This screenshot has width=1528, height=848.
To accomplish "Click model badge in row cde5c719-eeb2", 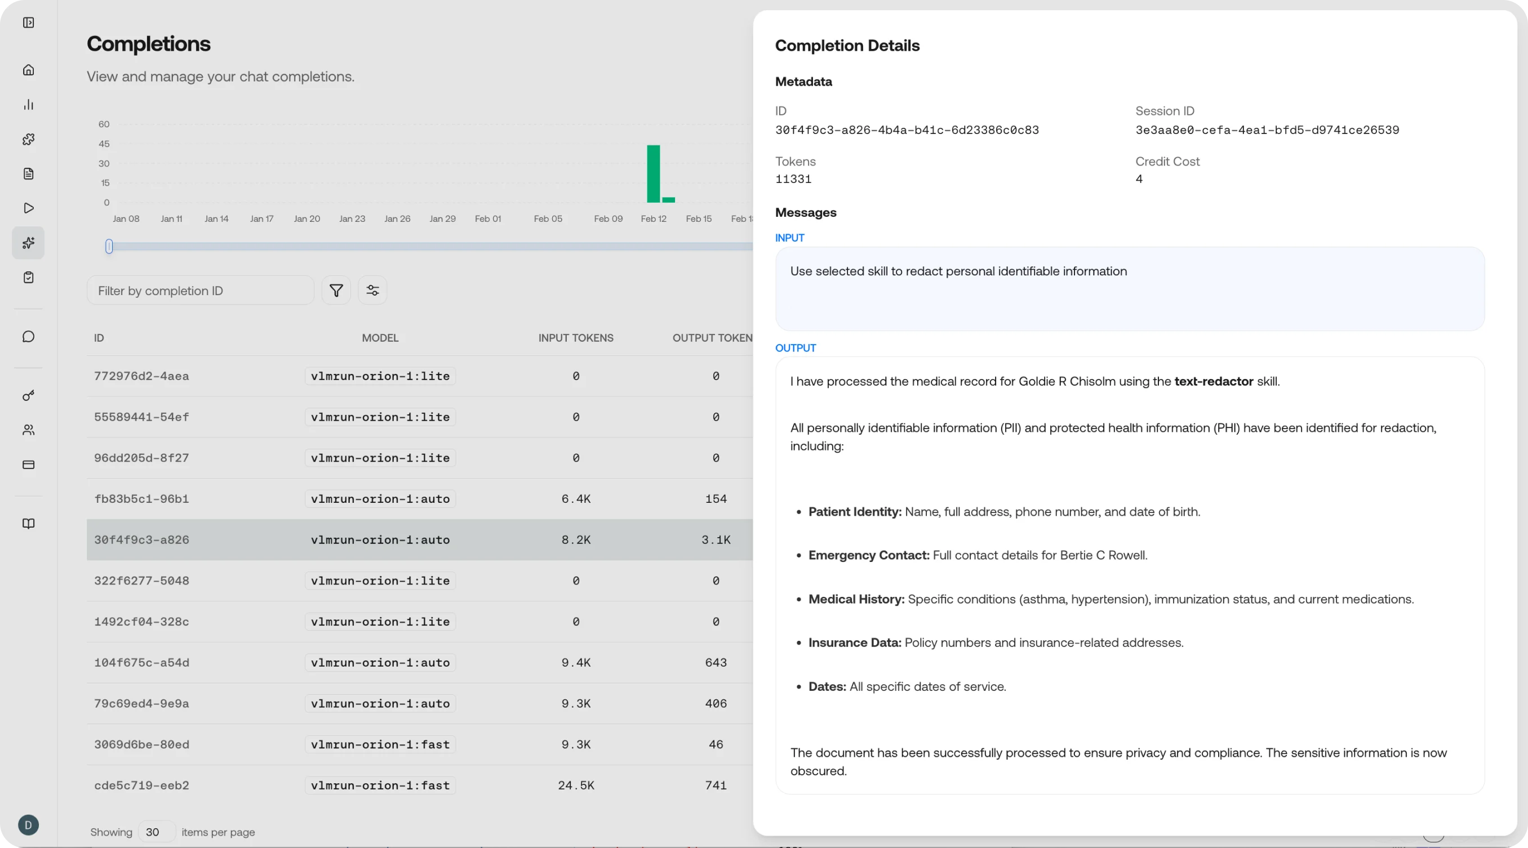I will tap(380, 785).
